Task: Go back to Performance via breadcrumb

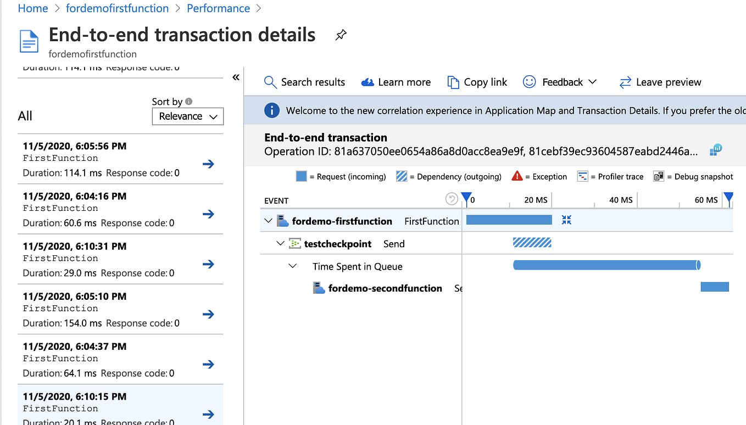Action: (x=218, y=8)
